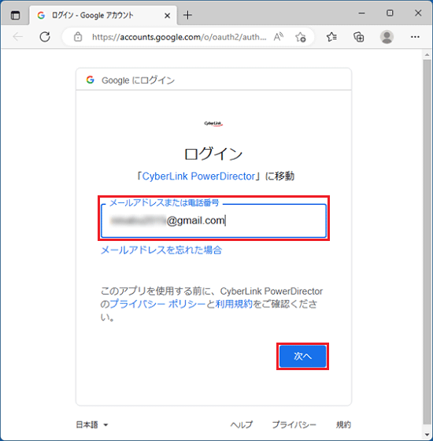
Task: Click the scrollbar down arrow
Action: tap(427, 435)
